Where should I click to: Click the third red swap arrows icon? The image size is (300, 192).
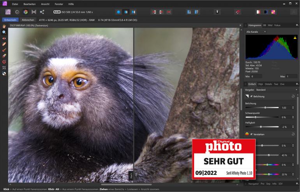pos(169,12)
